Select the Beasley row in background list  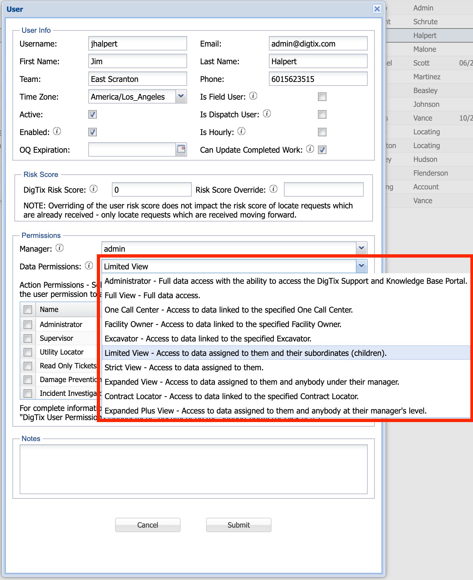point(429,90)
